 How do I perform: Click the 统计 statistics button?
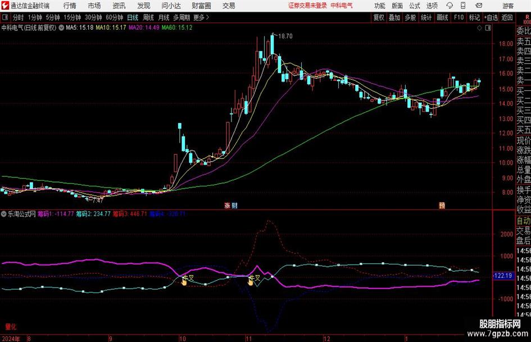[x=426, y=17]
